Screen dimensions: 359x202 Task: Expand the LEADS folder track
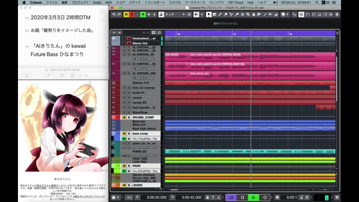[114, 185]
